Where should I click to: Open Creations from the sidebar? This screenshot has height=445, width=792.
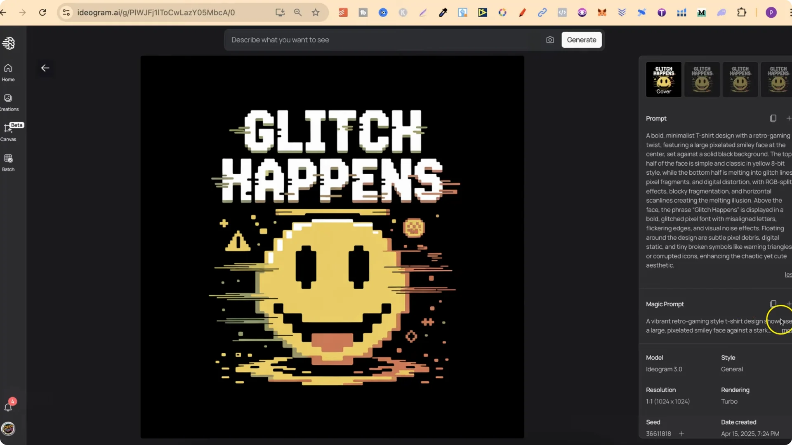point(8,102)
